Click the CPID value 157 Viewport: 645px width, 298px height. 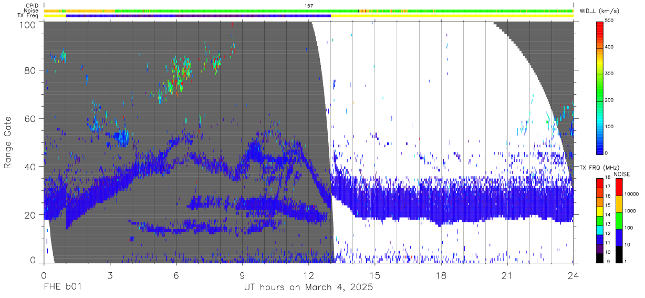309,6
